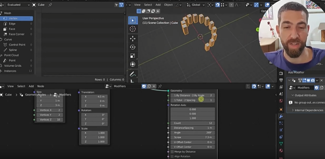Open the Node menu in node editor
Viewport: 325px width, 159px height.
tap(40, 86)
